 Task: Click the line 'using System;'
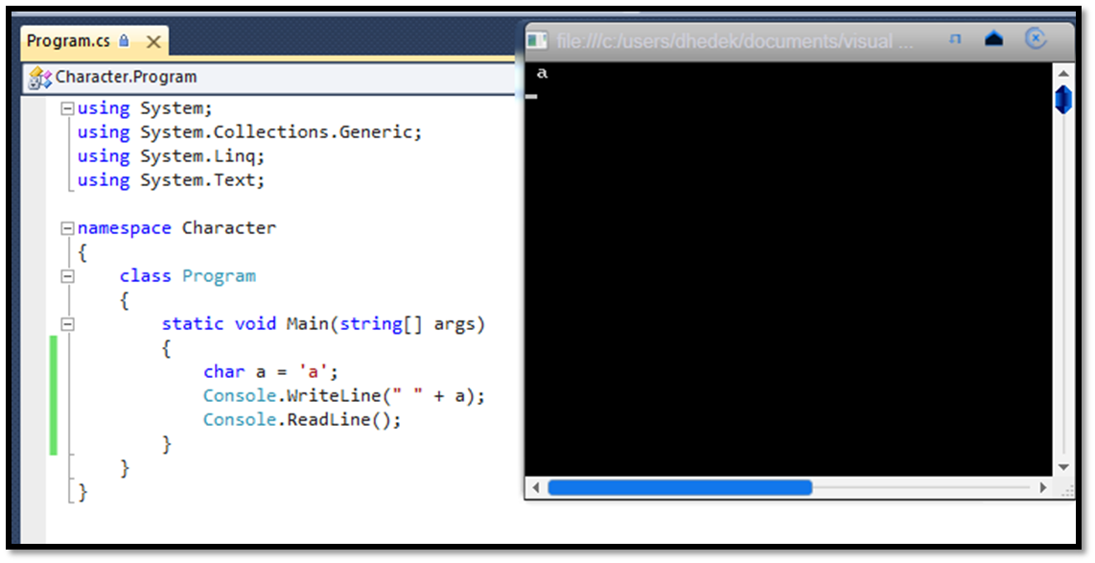pyautogui.click(x=145, y=108)
